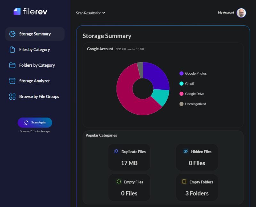Open Browse by File Groups in the sidebar

click(35, 97)
